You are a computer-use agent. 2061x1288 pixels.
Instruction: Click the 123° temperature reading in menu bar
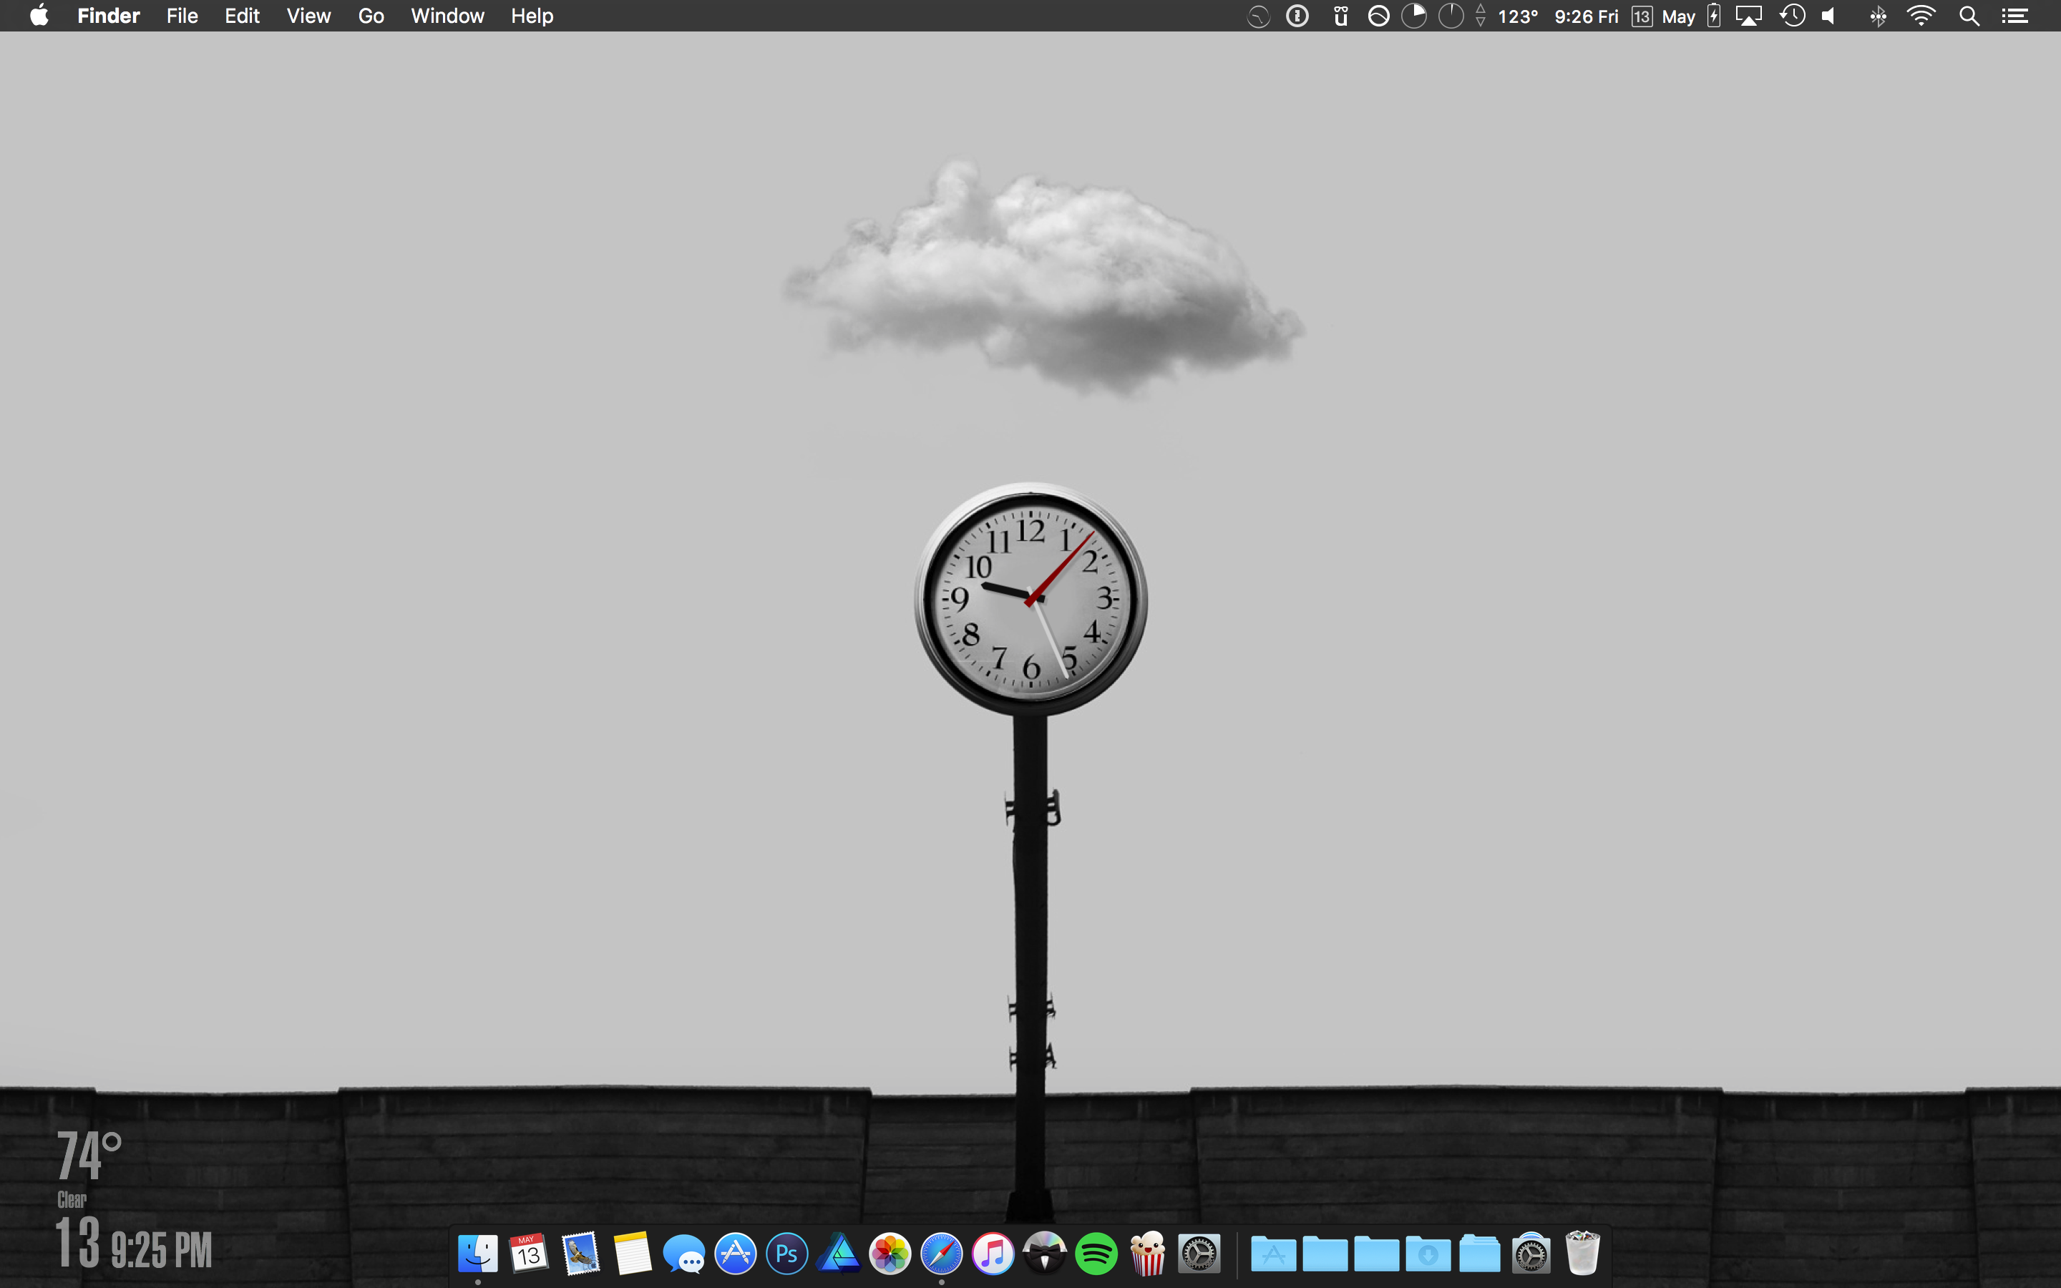pyautogui.click(x=1518, y=16)
